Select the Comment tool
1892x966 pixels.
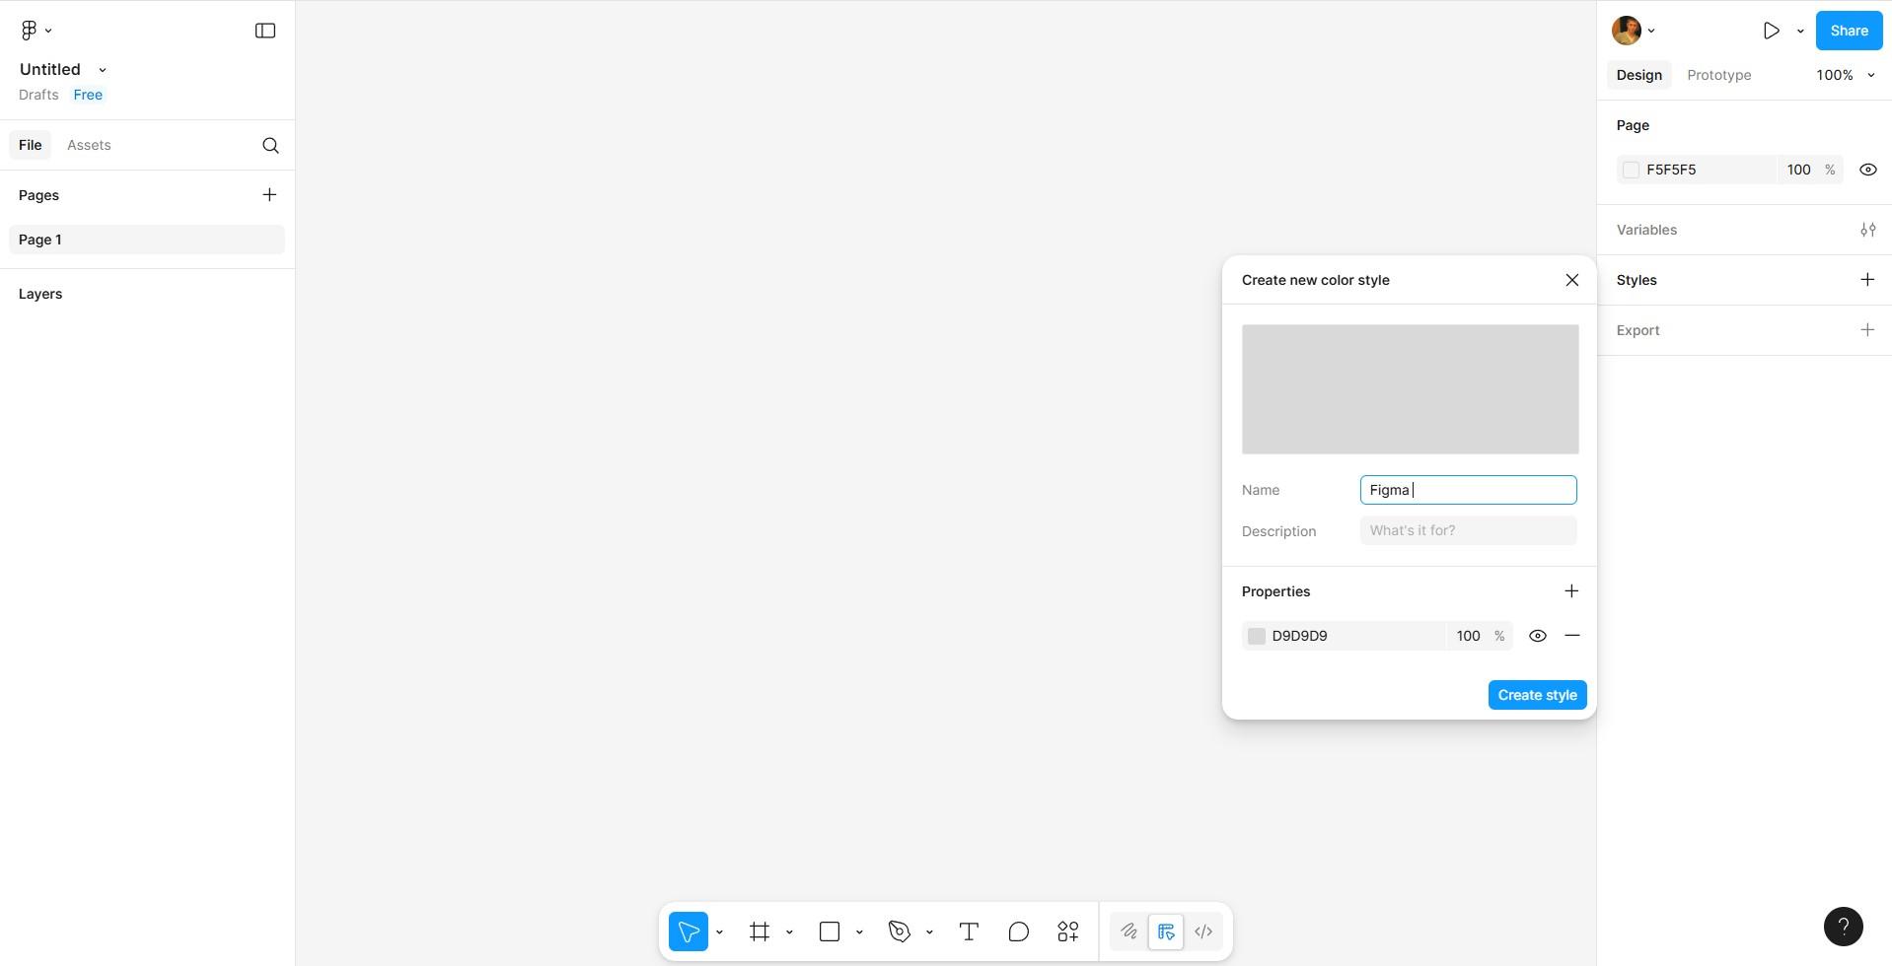[1018, 931]
